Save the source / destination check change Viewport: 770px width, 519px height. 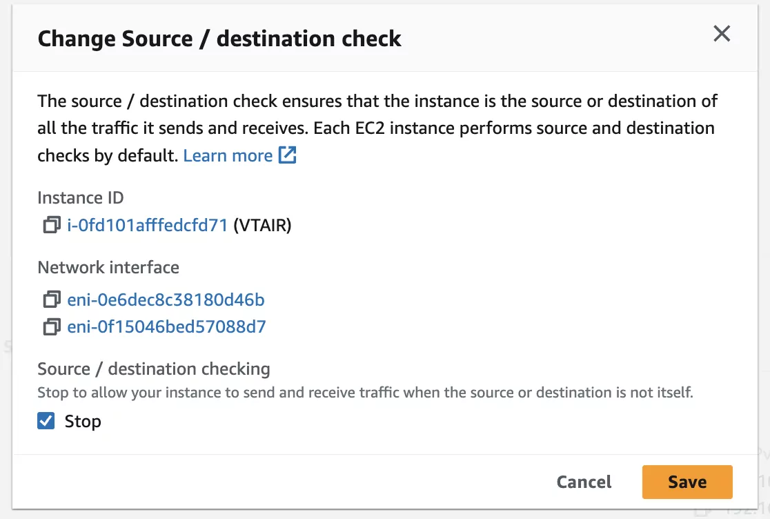point(687,482)
